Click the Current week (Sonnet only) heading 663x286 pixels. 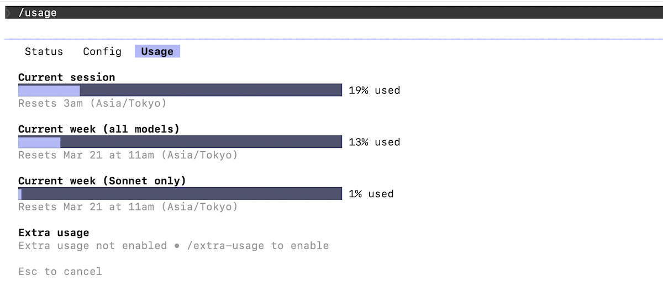(102, 181)
